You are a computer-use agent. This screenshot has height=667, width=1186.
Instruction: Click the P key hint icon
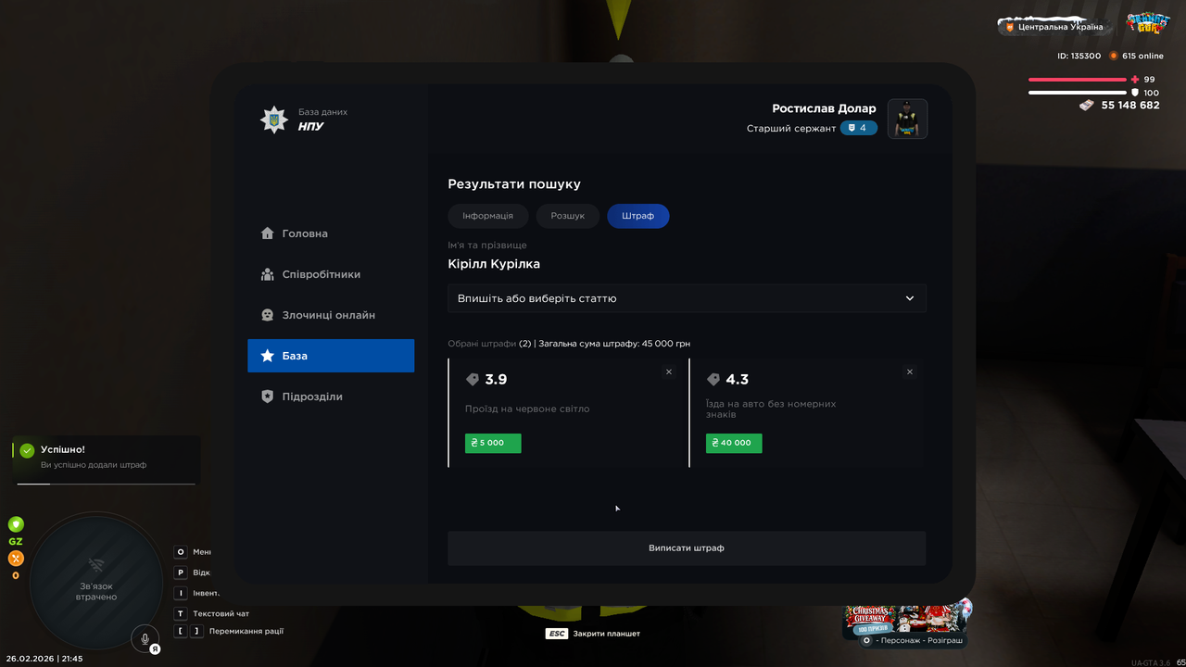pos(181,573)
